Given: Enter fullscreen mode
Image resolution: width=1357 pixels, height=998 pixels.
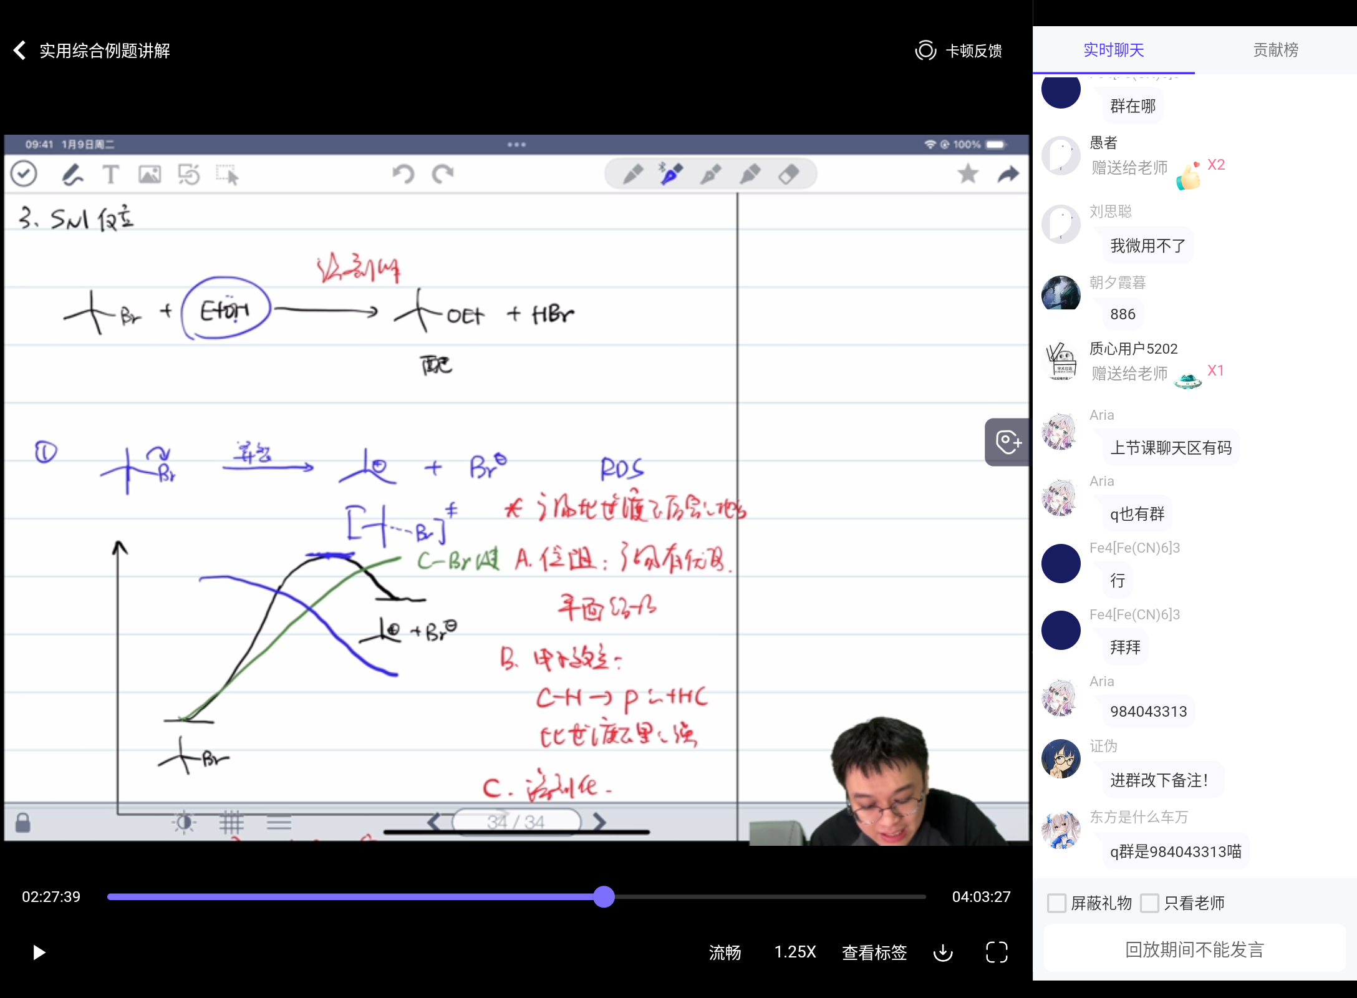Looking at the screenshot, I should coord(997,952).
